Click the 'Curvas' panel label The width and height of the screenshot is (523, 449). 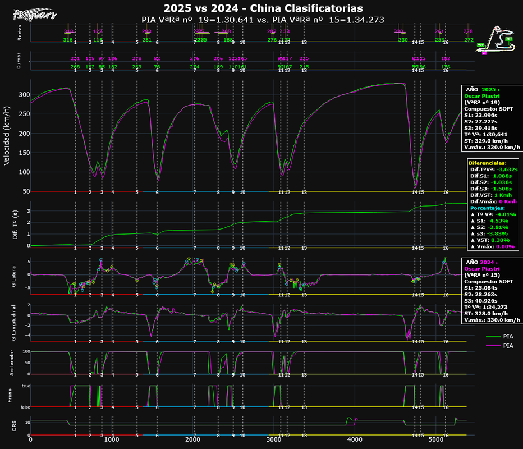(19, 61)
